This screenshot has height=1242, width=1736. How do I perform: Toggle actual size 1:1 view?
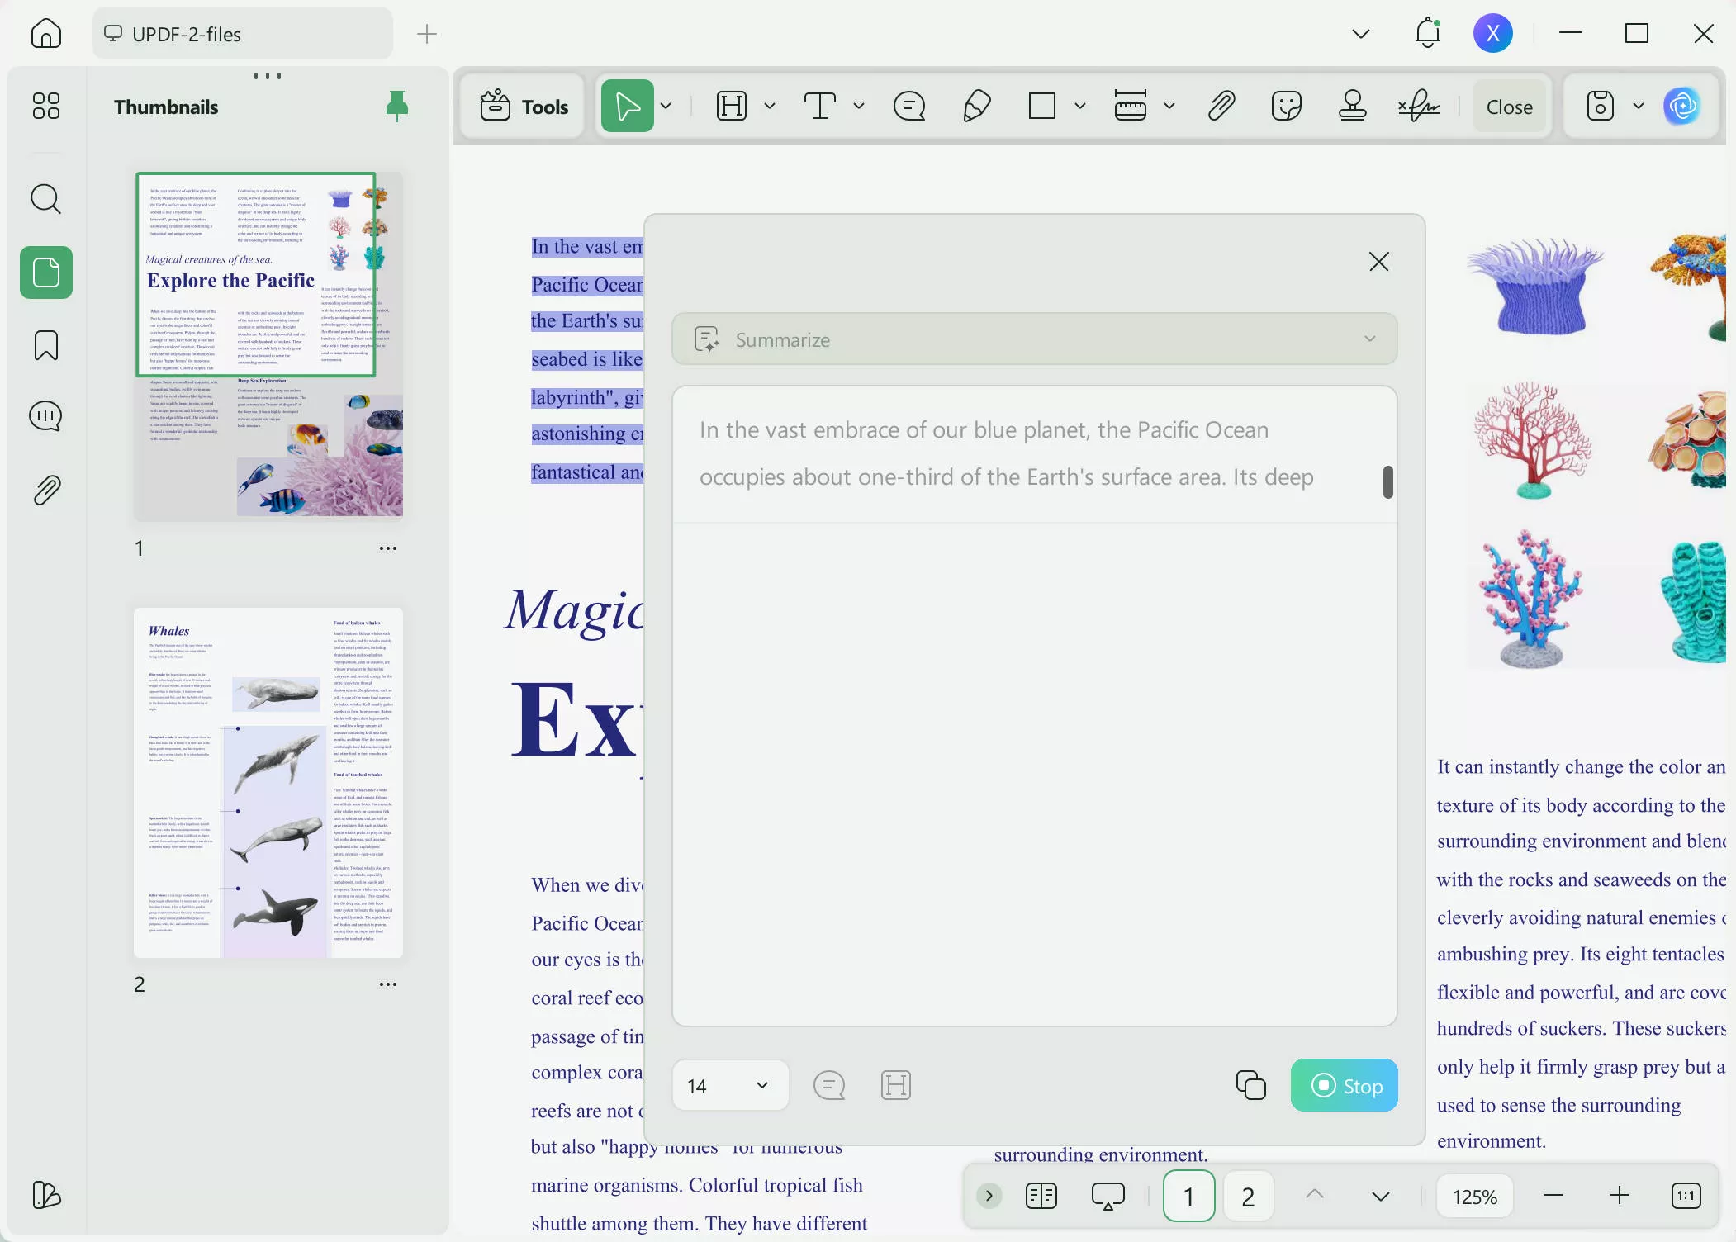pos(1686,1196)
